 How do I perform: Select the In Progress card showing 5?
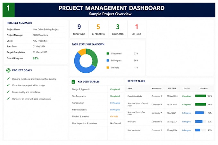98,29
